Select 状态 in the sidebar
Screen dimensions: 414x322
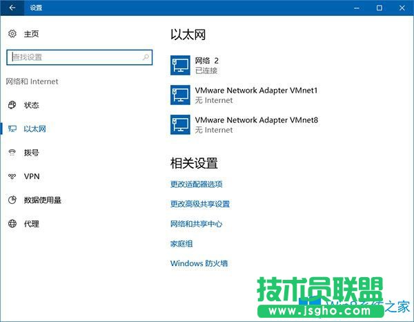click(32, 105)
